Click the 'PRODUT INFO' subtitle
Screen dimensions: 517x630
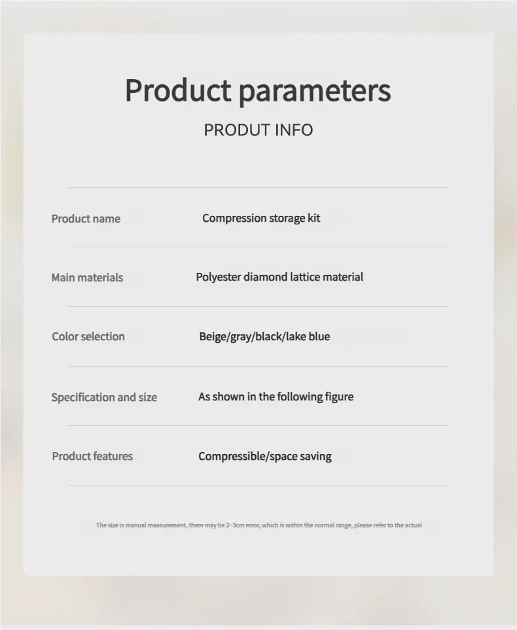point(258,130)
